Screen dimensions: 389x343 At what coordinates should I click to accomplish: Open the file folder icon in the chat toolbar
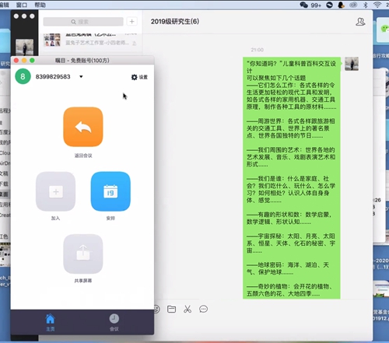point(171,309)
